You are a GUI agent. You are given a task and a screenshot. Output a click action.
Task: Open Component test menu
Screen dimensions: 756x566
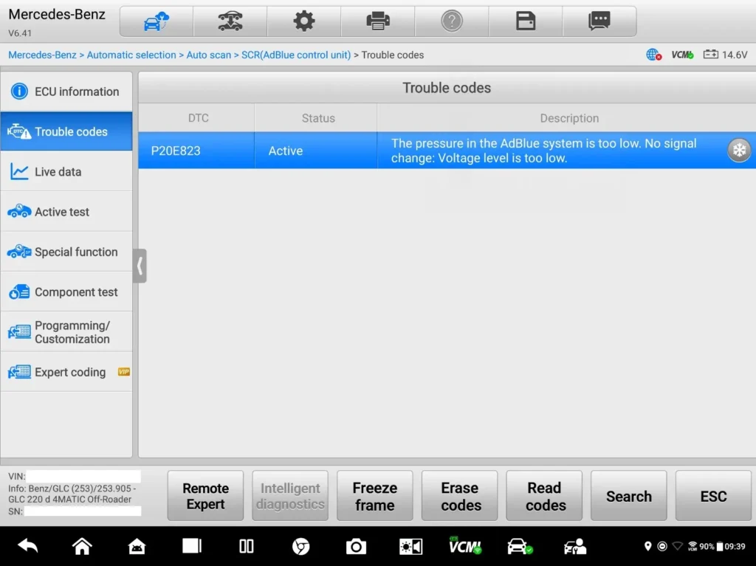66,291
